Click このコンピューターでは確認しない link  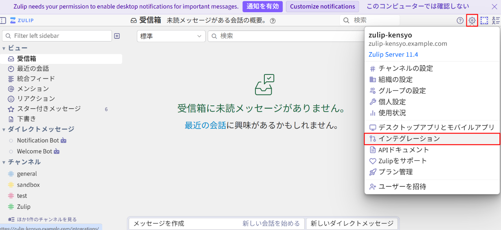click(417, 7)
